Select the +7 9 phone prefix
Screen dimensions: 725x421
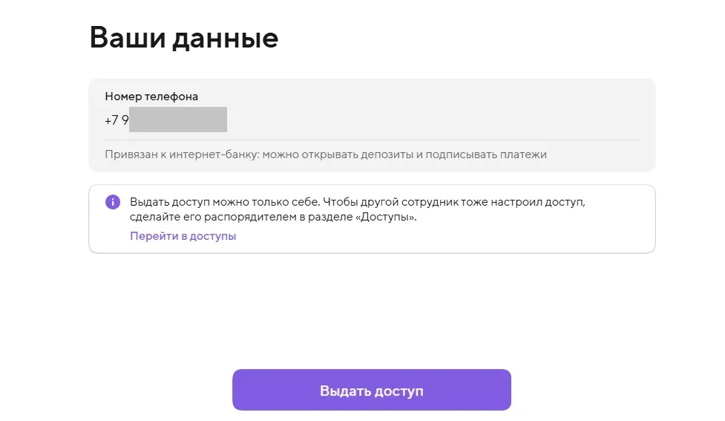coord(117,120)
